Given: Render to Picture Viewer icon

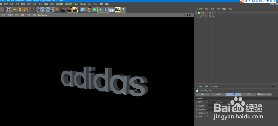Looking at the screenshot, I should [70, 10].
